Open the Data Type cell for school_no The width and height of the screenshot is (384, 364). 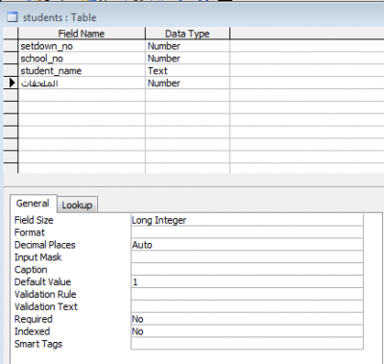pyautogui.click(x=187, y=59)
